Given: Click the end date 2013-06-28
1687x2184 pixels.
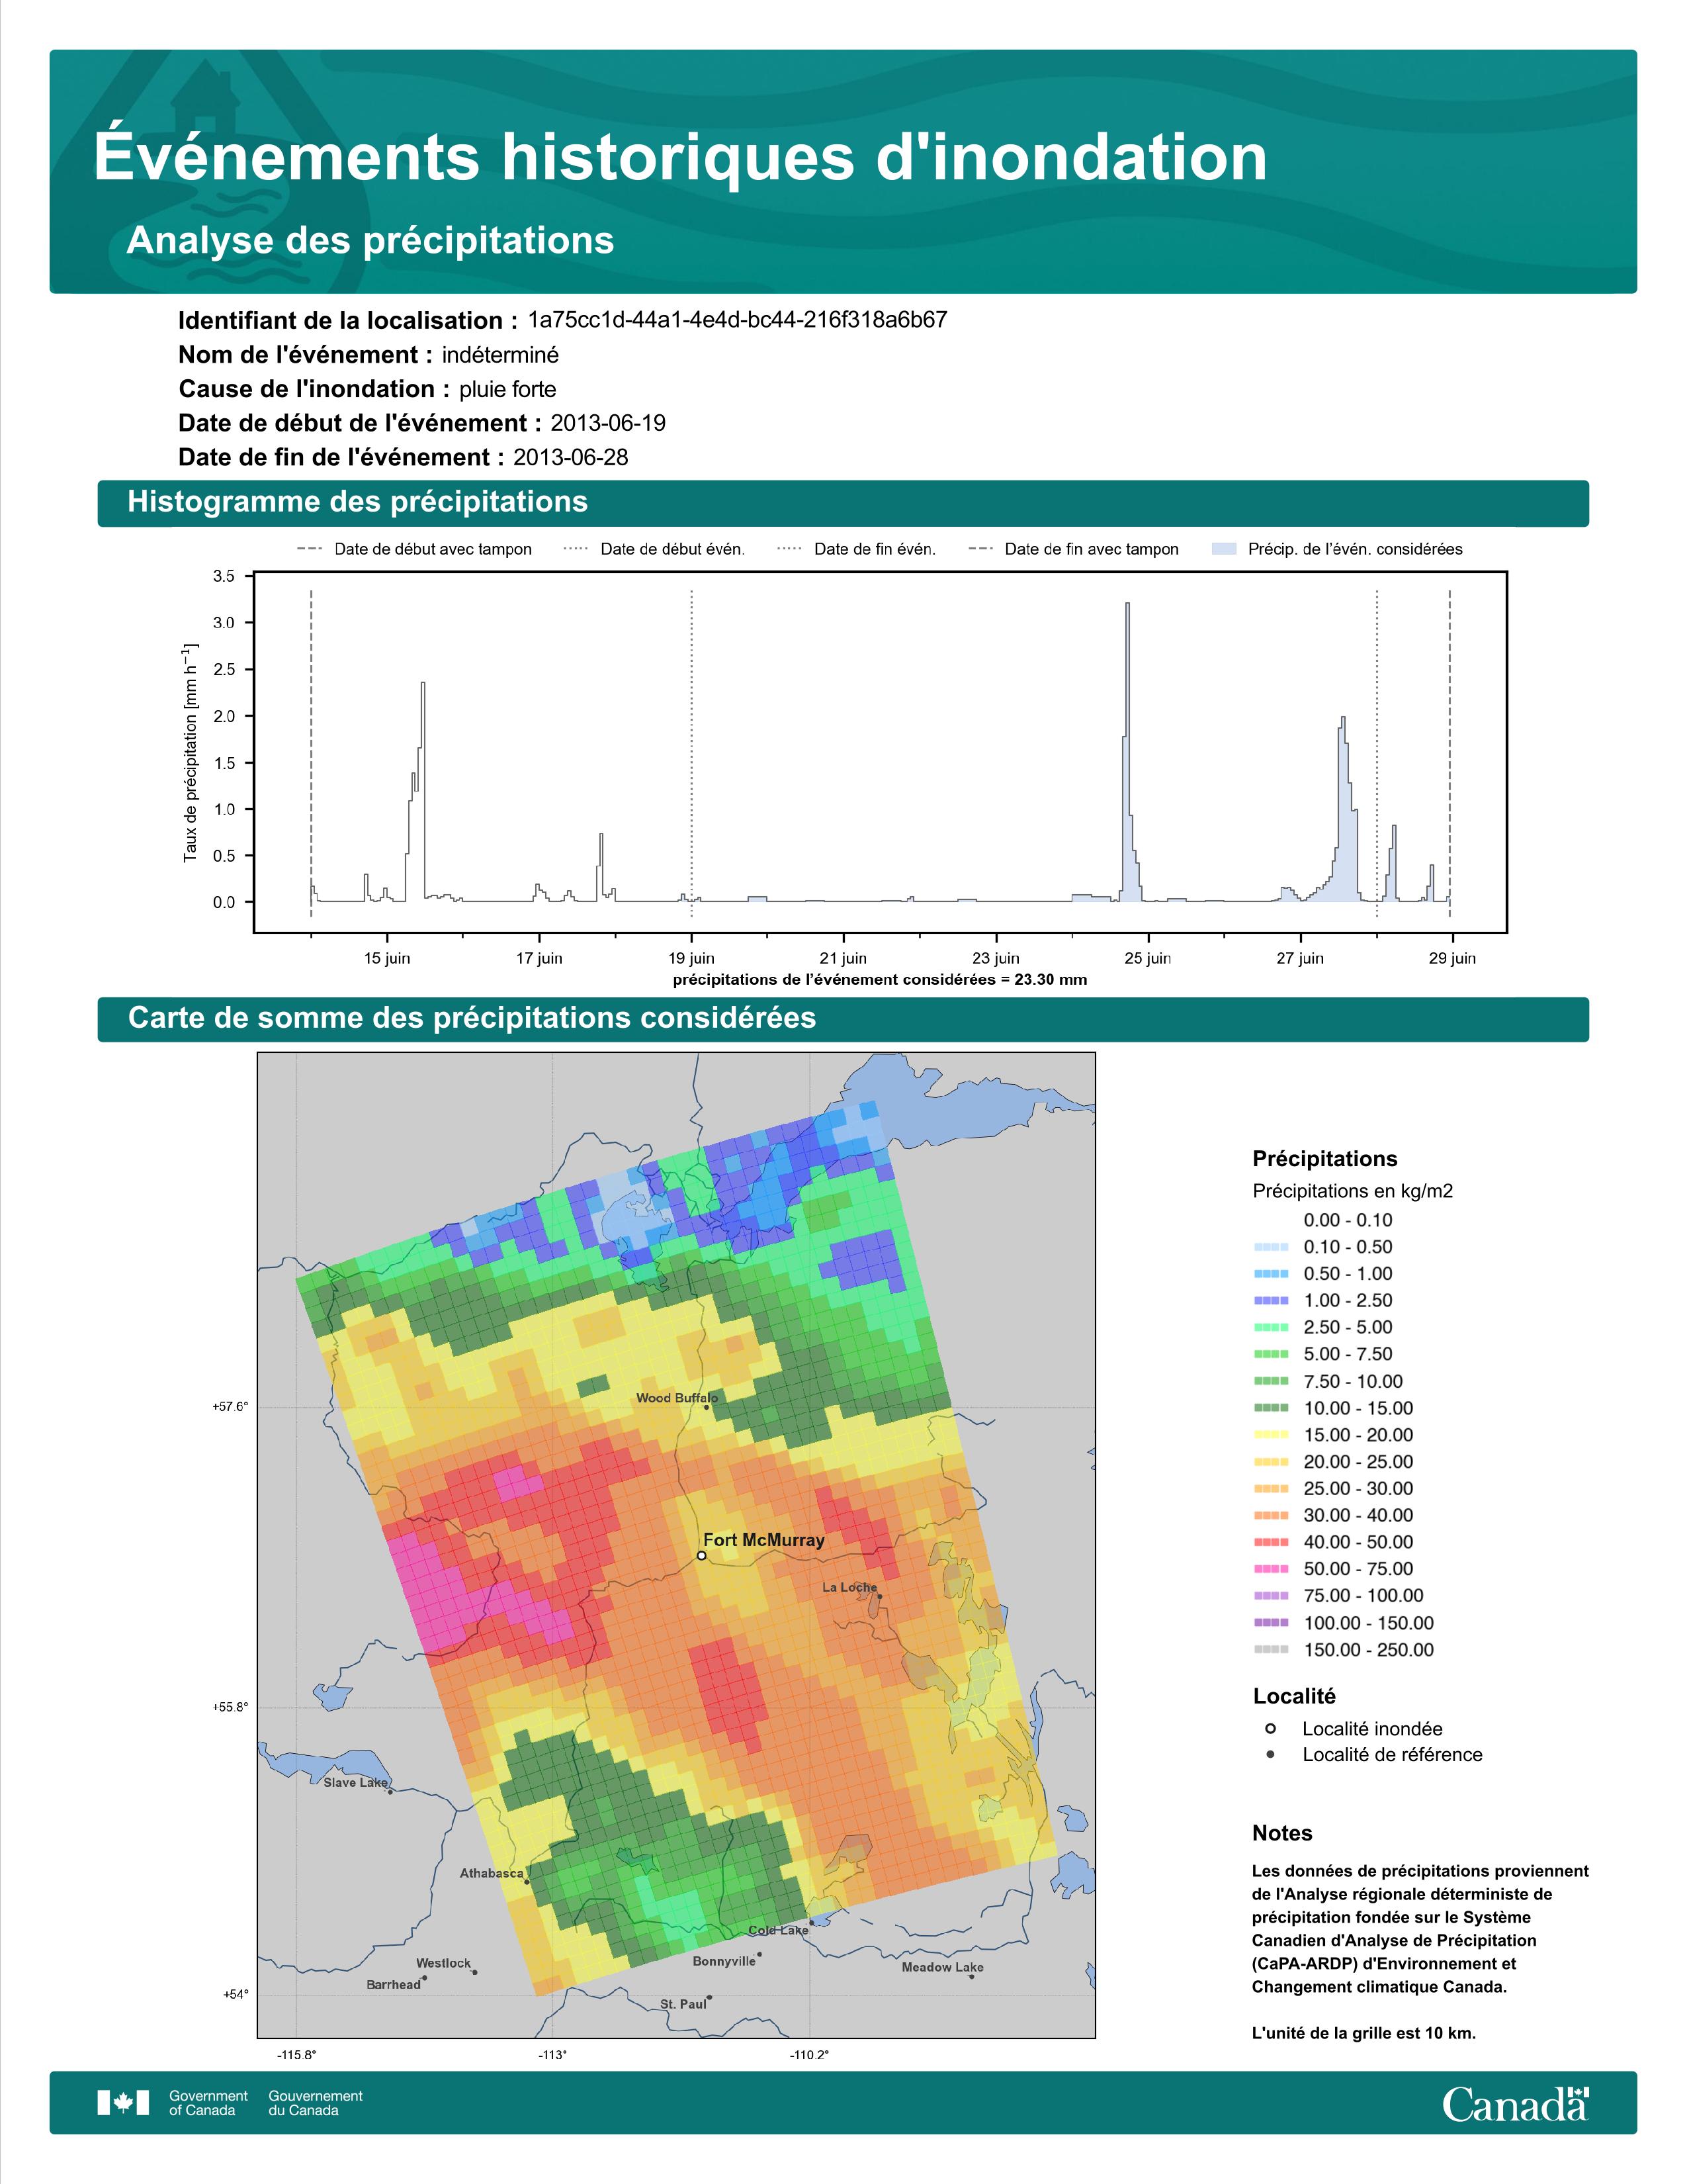Looking at the screenshot, I should tap(571, 457).
